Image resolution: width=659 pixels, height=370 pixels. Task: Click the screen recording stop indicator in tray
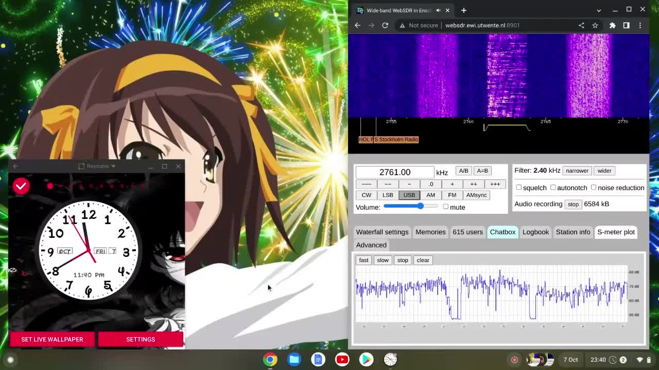click(x=514, y=360)
